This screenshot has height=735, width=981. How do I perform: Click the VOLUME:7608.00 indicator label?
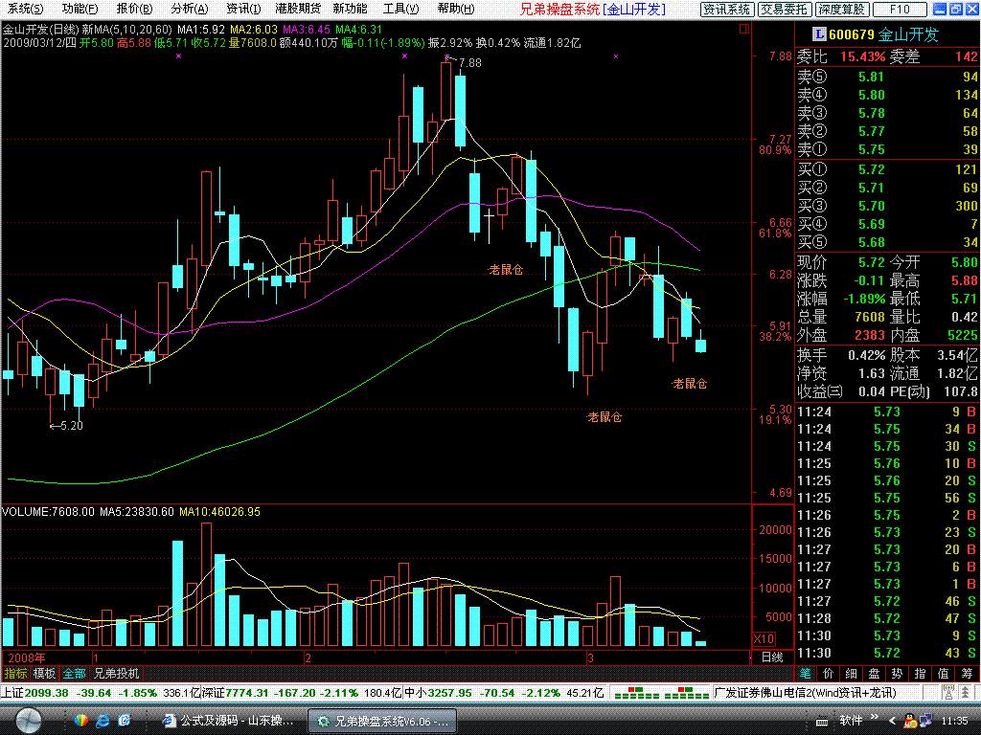(x=48, y=512)
